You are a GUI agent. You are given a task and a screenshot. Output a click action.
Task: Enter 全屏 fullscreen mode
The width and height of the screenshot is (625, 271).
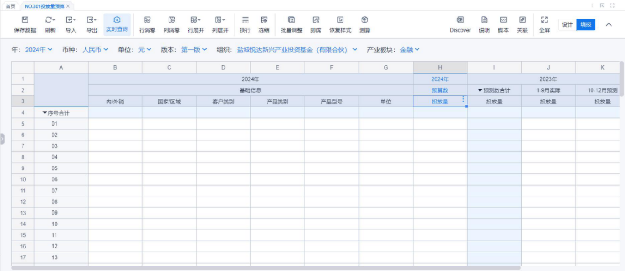pyautogui.click(x=544, y=20)
